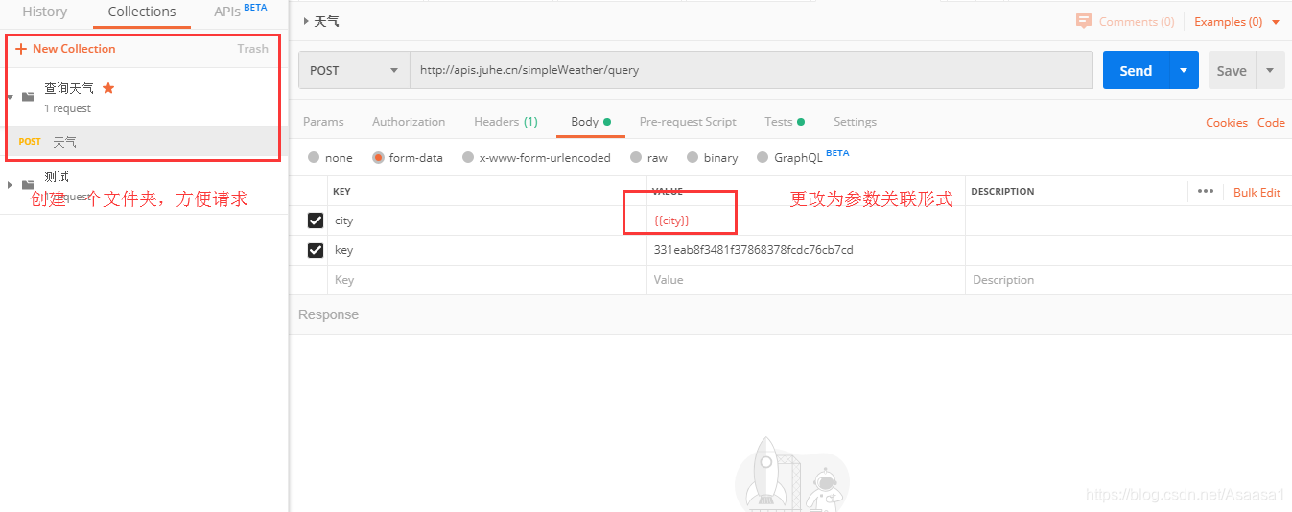Image resolution: width=1292 pixels, height=512 pixels.
Task: Open the request Settings tab
Action: tap(855, 122)
